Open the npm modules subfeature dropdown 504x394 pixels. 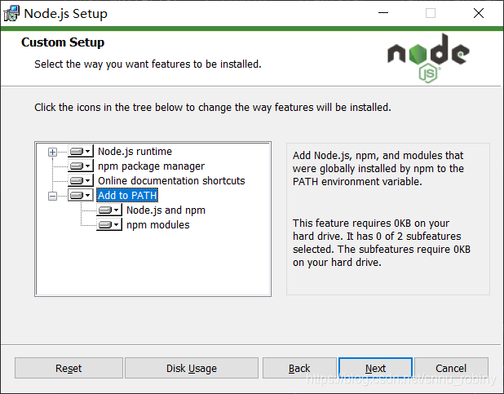click(x=109, y=224)
